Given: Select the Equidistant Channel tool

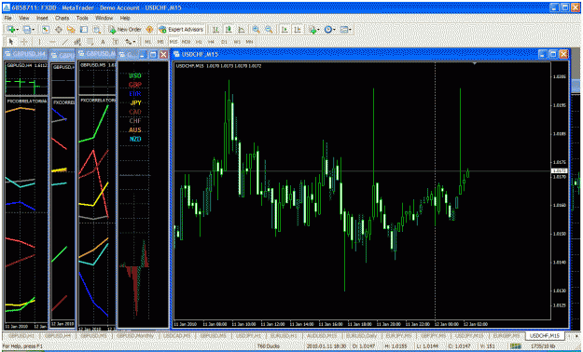Looking at the screenshot, I should (x=77, y=42).
